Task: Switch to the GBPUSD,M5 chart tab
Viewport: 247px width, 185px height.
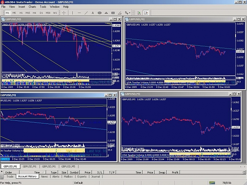Action: (68, 166)
